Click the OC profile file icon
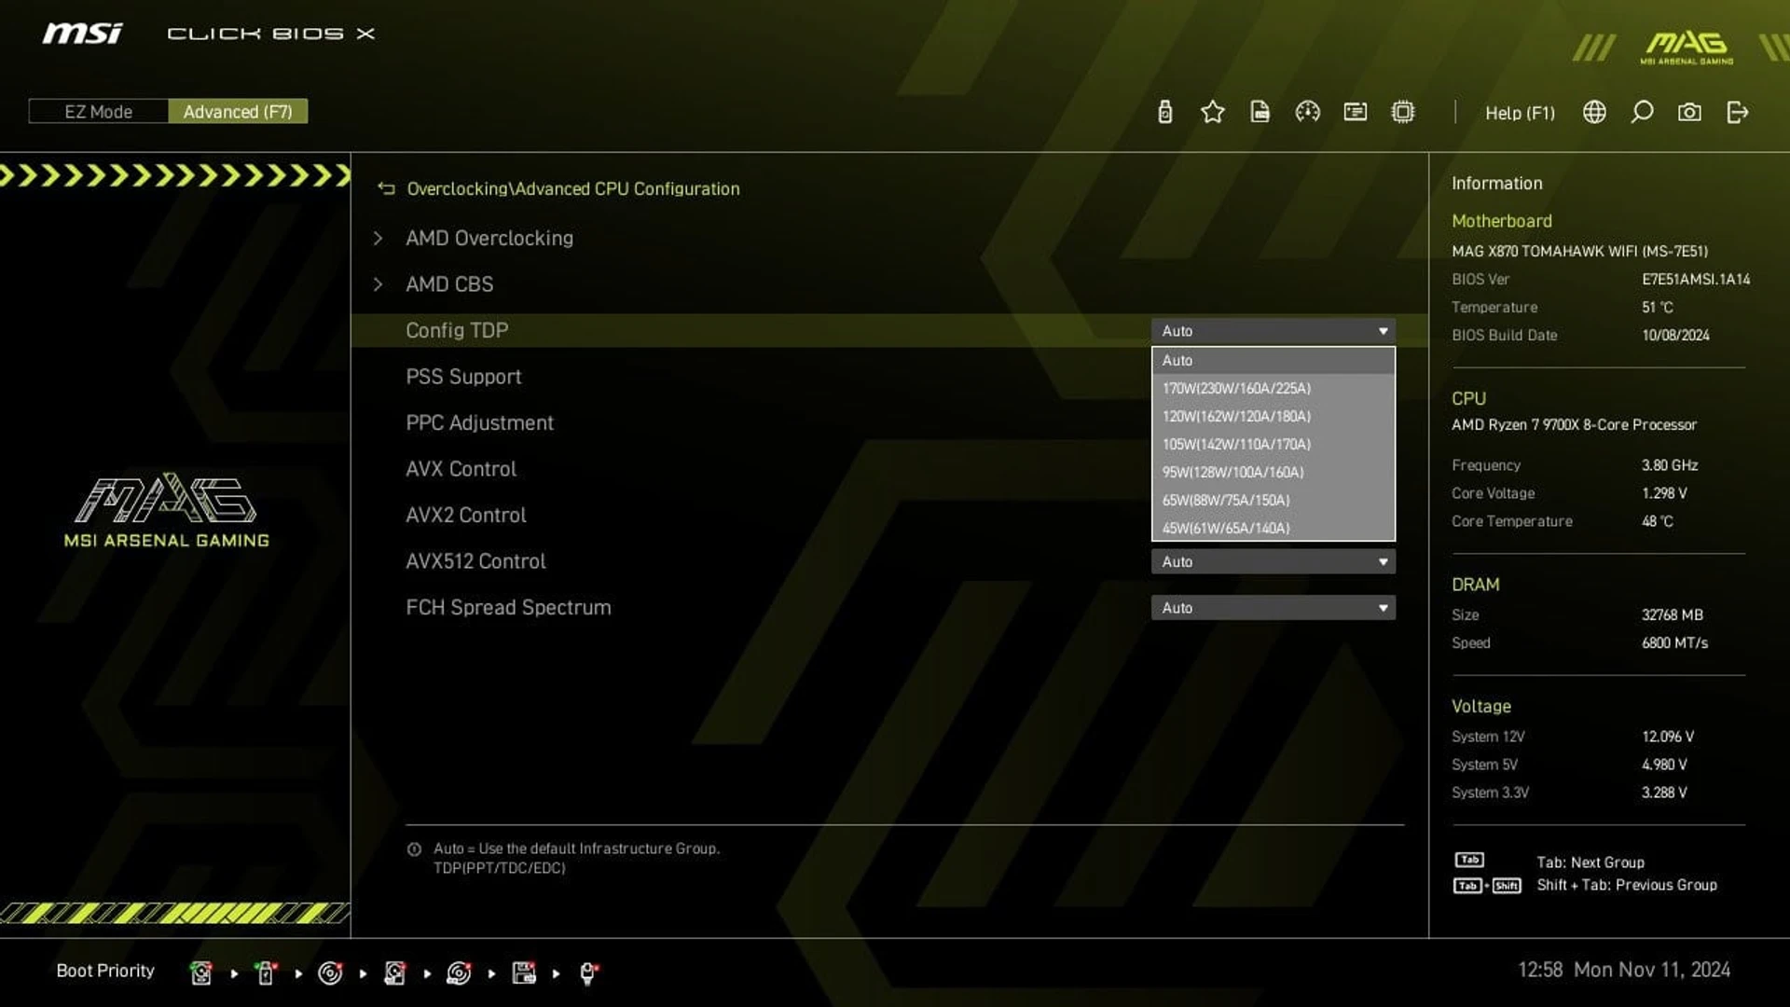The height and width of the screenshot is (1007, 1790). click(x=1260, y=112)
